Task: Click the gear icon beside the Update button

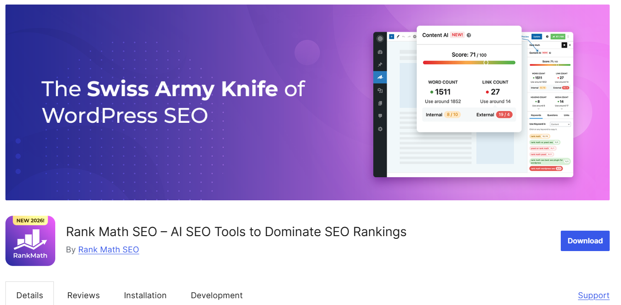Action: [547, 37]
